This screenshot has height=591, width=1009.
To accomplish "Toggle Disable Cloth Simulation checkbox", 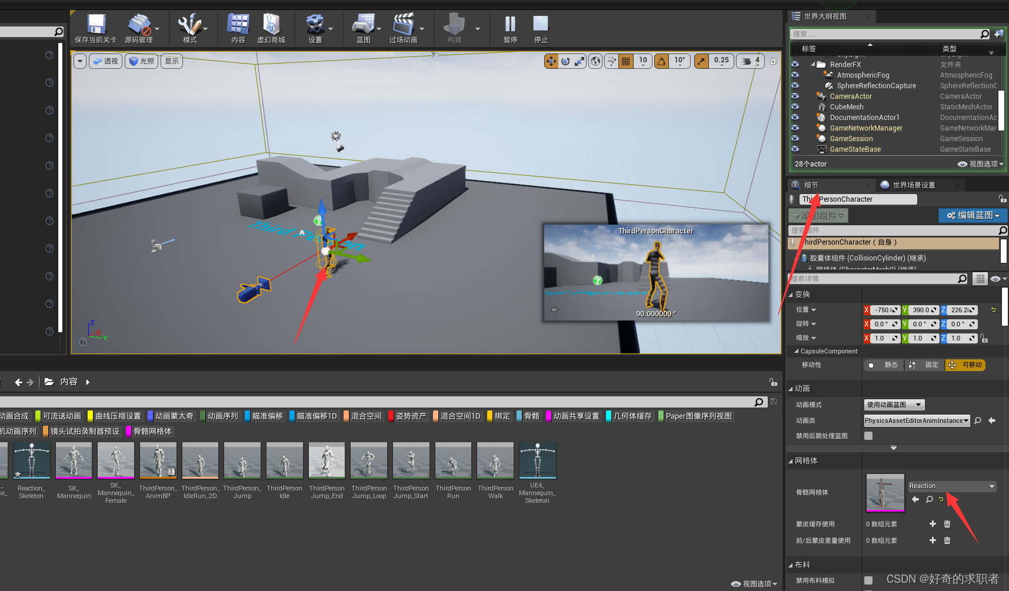I will point(868,580).
